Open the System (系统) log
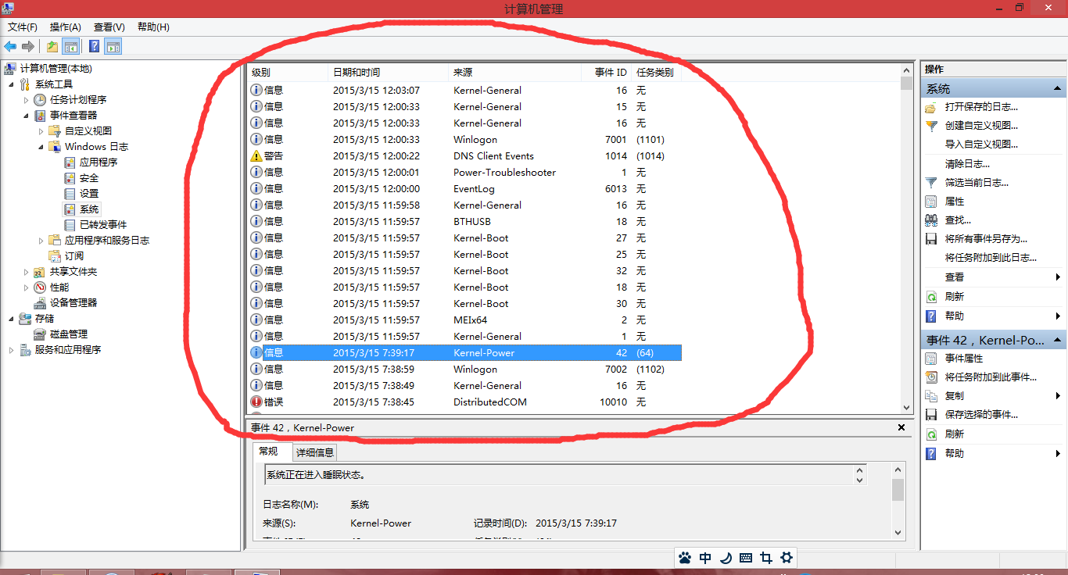 (89, 209)
